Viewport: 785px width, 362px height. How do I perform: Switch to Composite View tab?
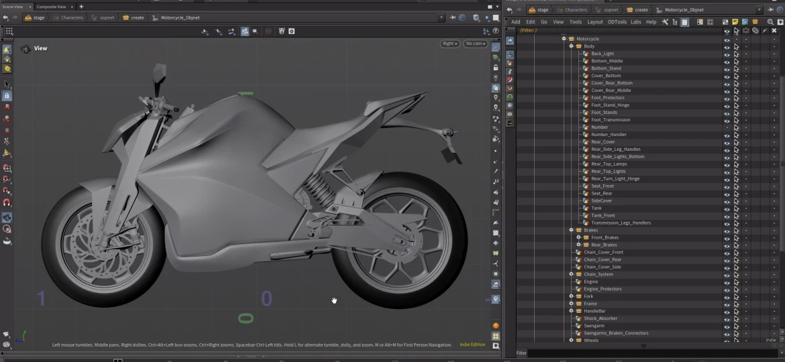tap(51, 7)
